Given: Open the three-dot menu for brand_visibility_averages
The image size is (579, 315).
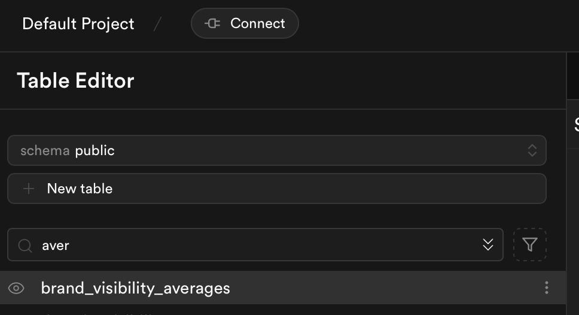Looking at the screenshot, I should tap(546, 288).
